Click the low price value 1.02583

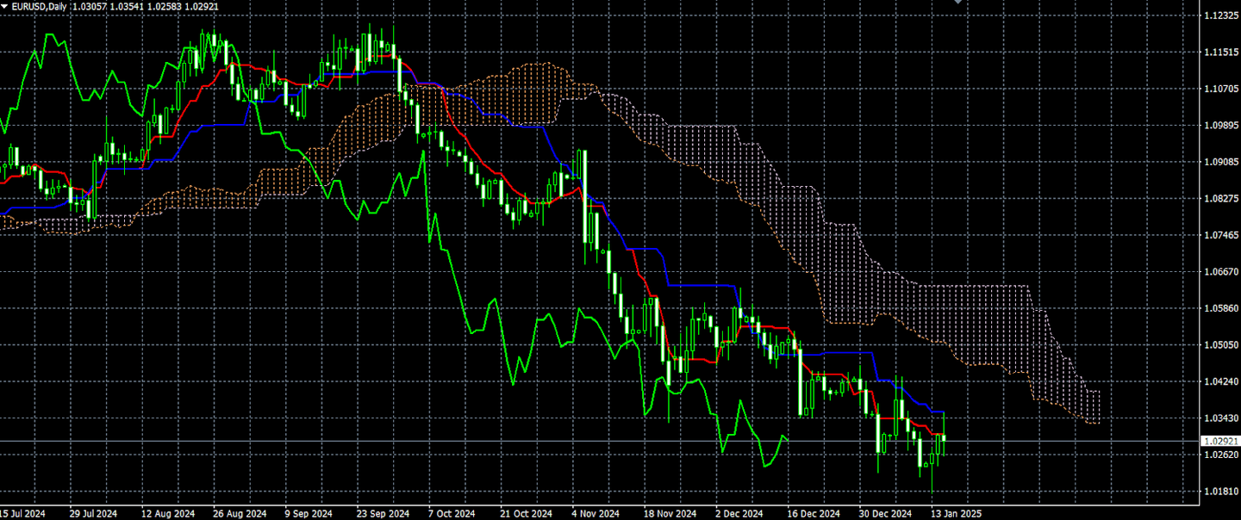coord(163,6)
